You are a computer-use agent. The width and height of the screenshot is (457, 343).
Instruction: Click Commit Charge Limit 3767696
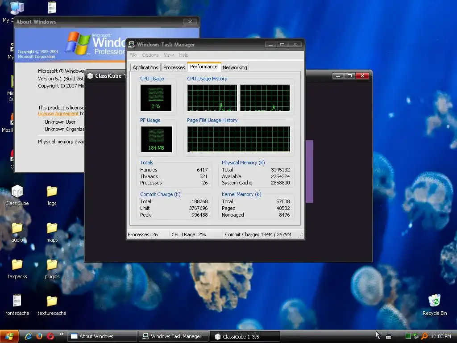tap(198, 208)
